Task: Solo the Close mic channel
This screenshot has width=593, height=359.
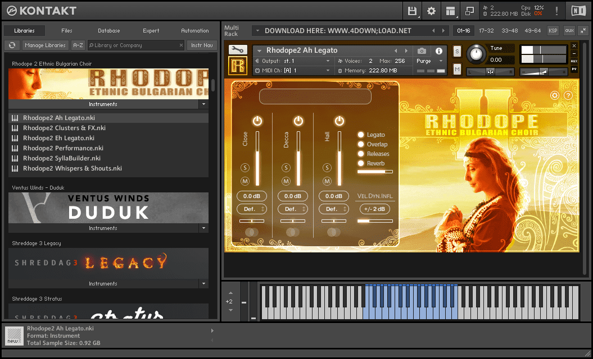Action: pos(245,168)
